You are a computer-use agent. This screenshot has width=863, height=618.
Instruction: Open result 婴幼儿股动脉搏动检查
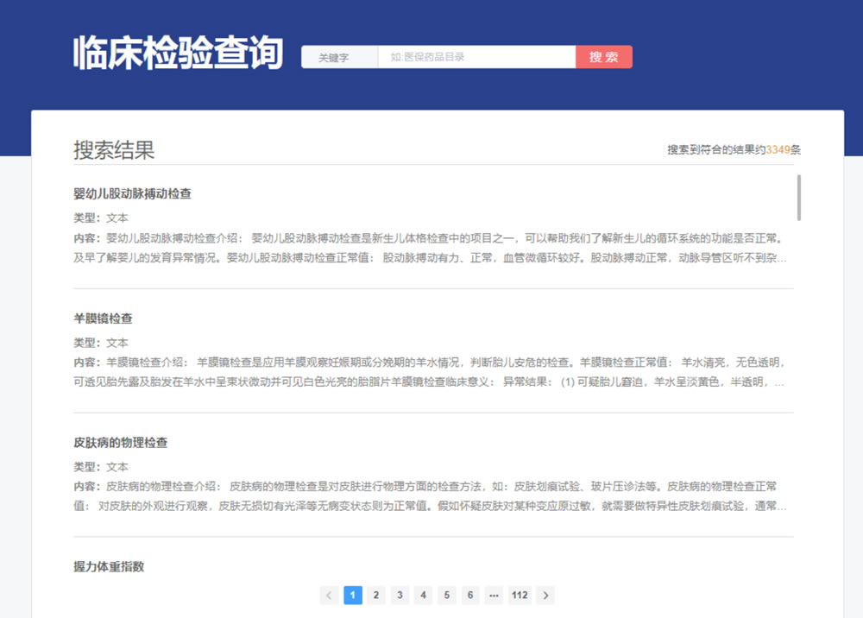[x=133, y=193]
